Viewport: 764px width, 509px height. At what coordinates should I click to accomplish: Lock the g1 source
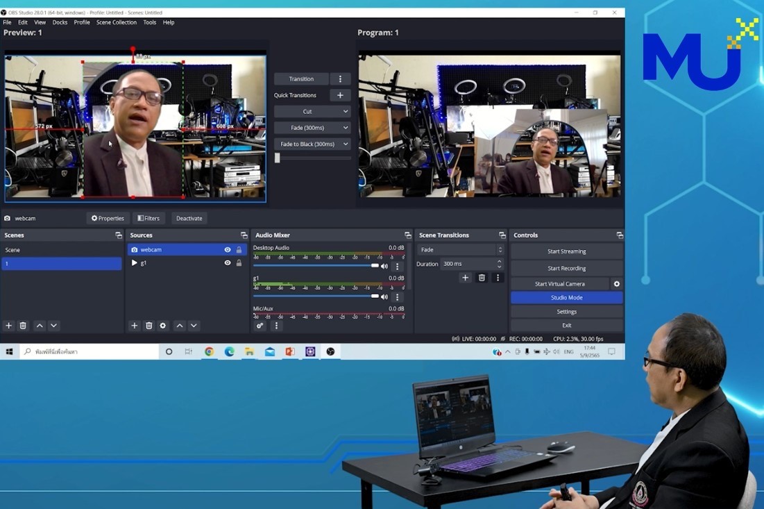[x=239, y=262]
